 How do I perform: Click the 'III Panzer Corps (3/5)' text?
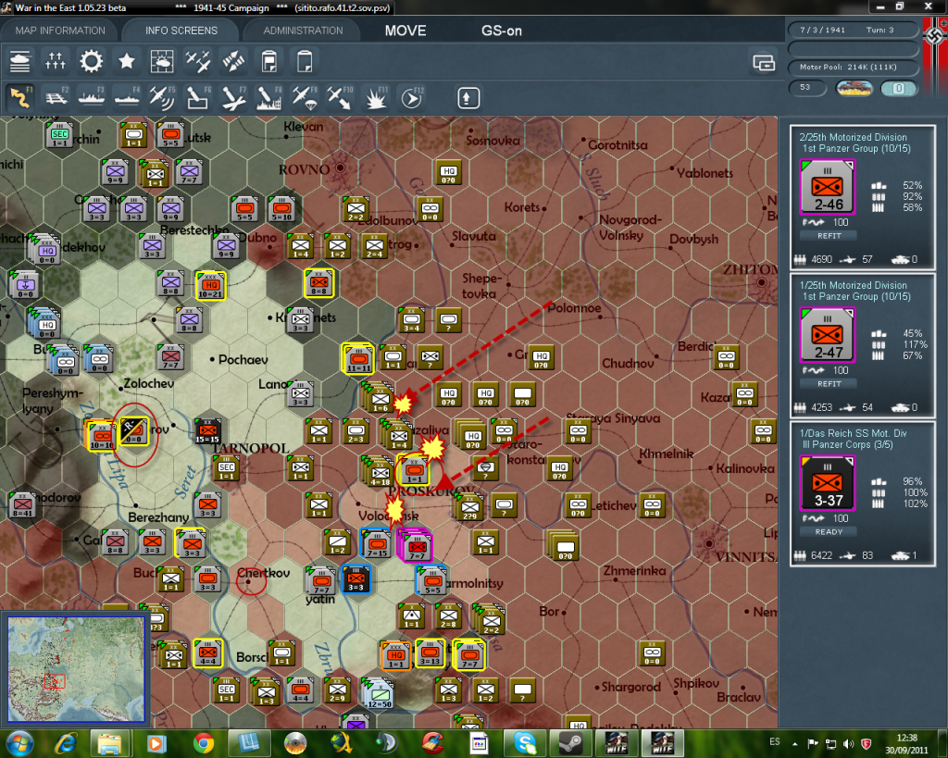pos(852,445)
